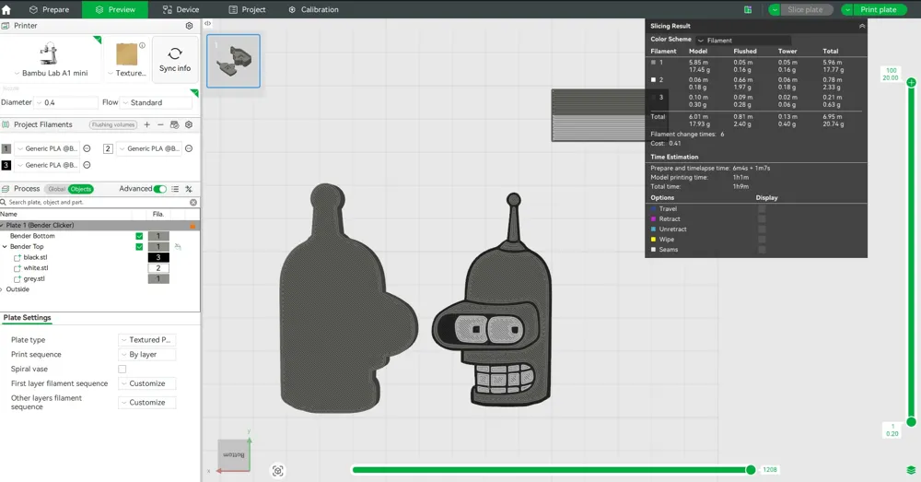Go to the home screen icon
Viewport: 921px width, 482px height.
pos(6,9)
